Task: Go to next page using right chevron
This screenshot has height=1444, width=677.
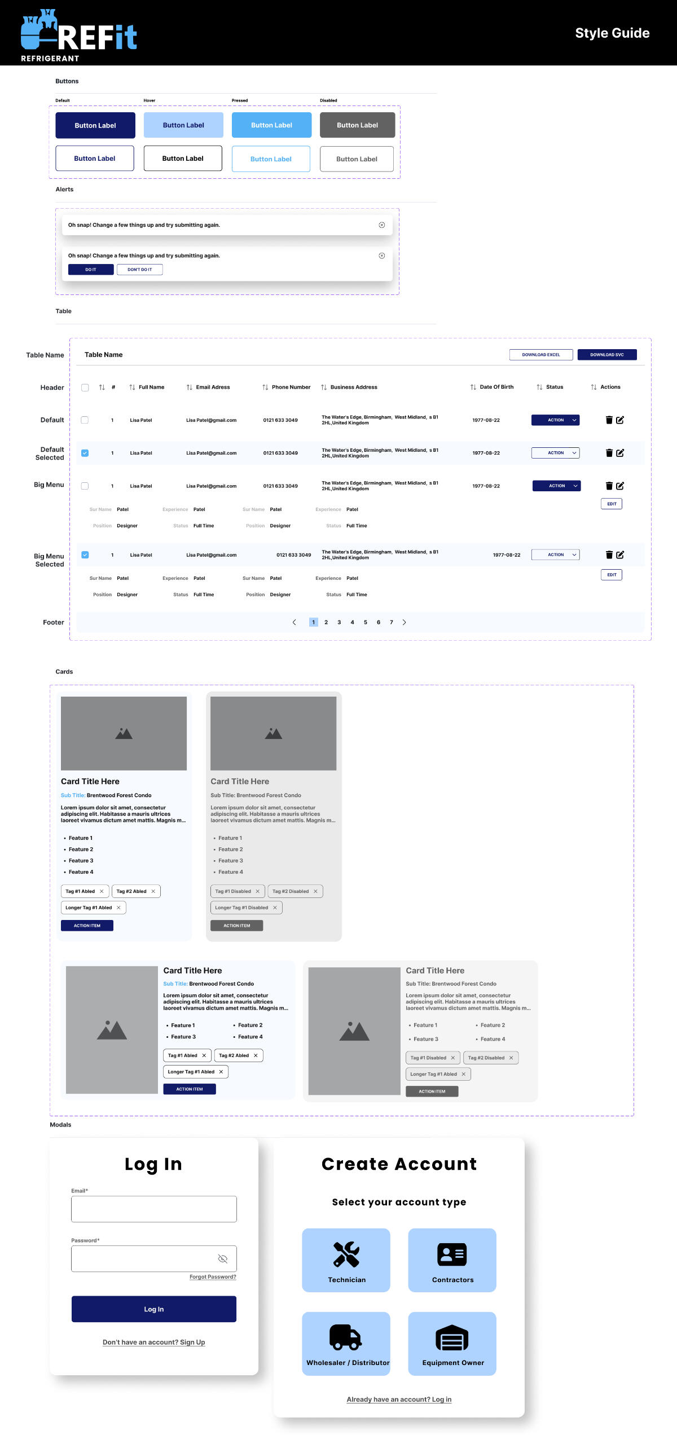Action: [404, 622]
